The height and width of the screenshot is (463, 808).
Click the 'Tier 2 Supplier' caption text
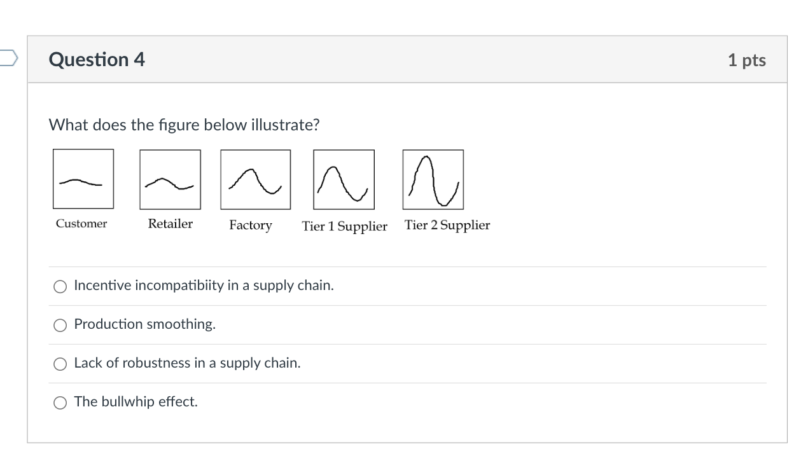[x=447, y=225]
